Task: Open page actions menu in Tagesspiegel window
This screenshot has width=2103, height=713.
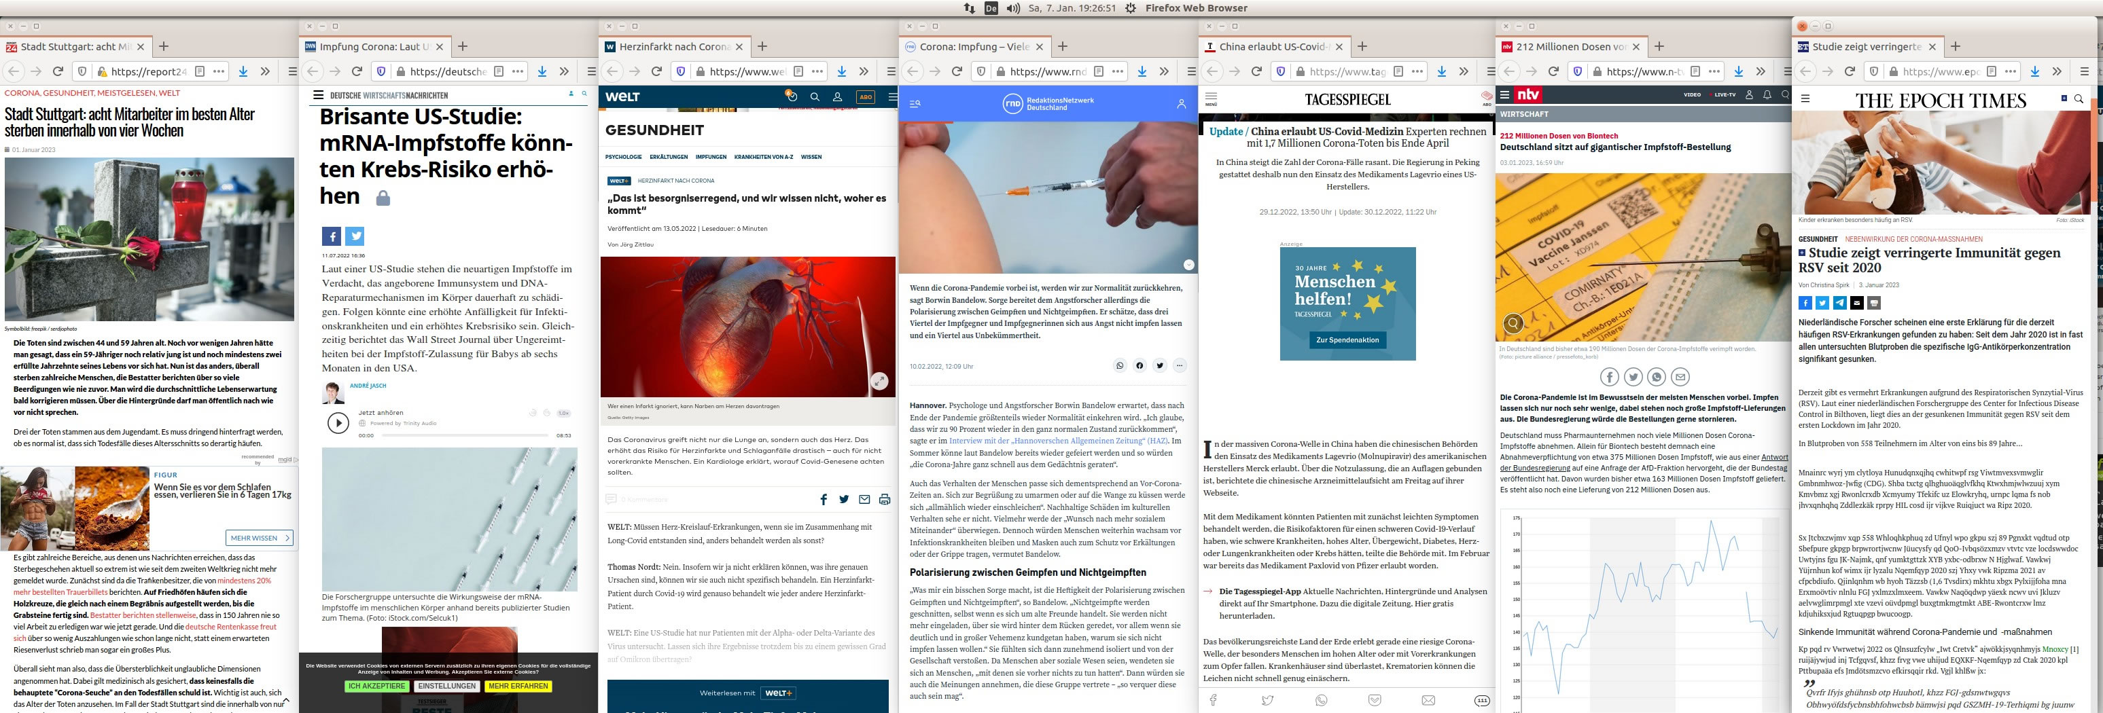Action: (1417, 72)
